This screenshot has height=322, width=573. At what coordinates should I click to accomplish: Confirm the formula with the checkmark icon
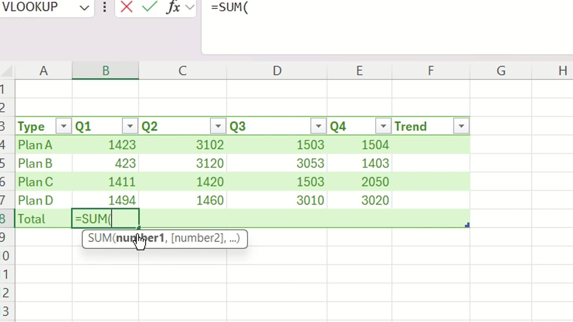tap(150, 7)
